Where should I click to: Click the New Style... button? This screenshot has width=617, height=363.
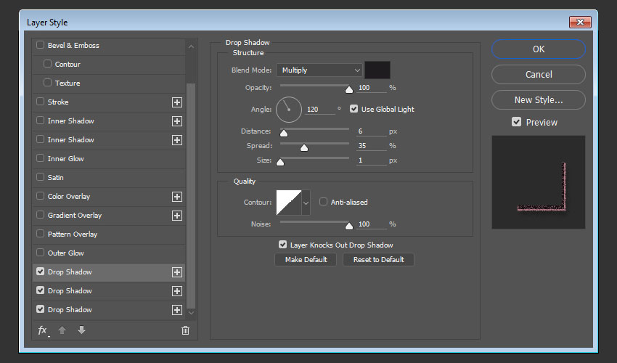538,100
